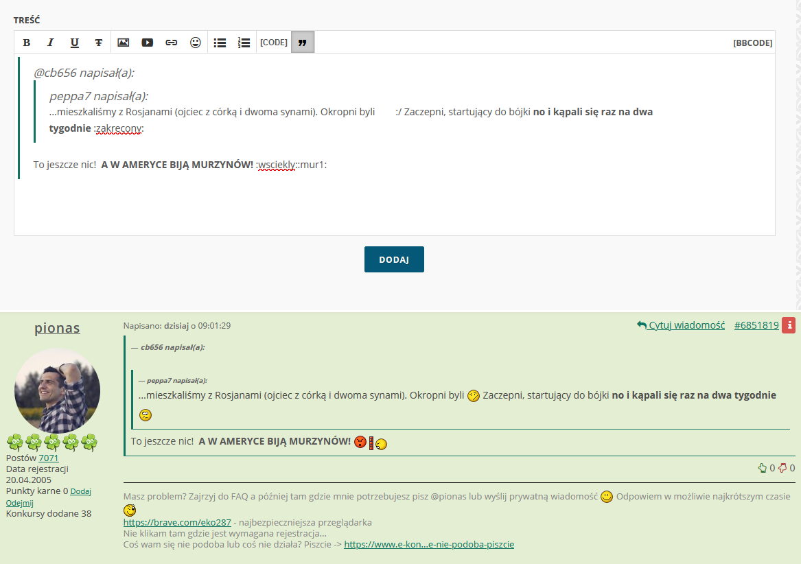Viewport: 801px width, 564px height.
Task: Click Cytuj wiadomość to quote post
Action: coord(681,325)
